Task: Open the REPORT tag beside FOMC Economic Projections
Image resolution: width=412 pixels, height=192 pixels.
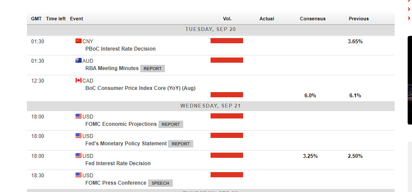Action: (x=171, y=124)
